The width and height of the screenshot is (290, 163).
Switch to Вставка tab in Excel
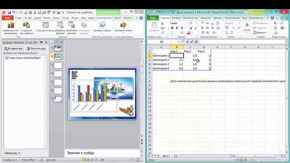click(x=176, y=18)
